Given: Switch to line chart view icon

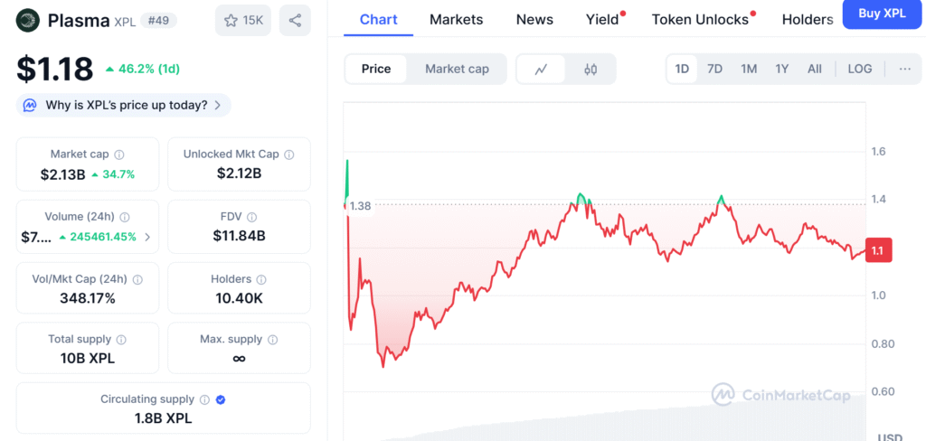Looking at the screenshot, I should [x=541, y=69].
